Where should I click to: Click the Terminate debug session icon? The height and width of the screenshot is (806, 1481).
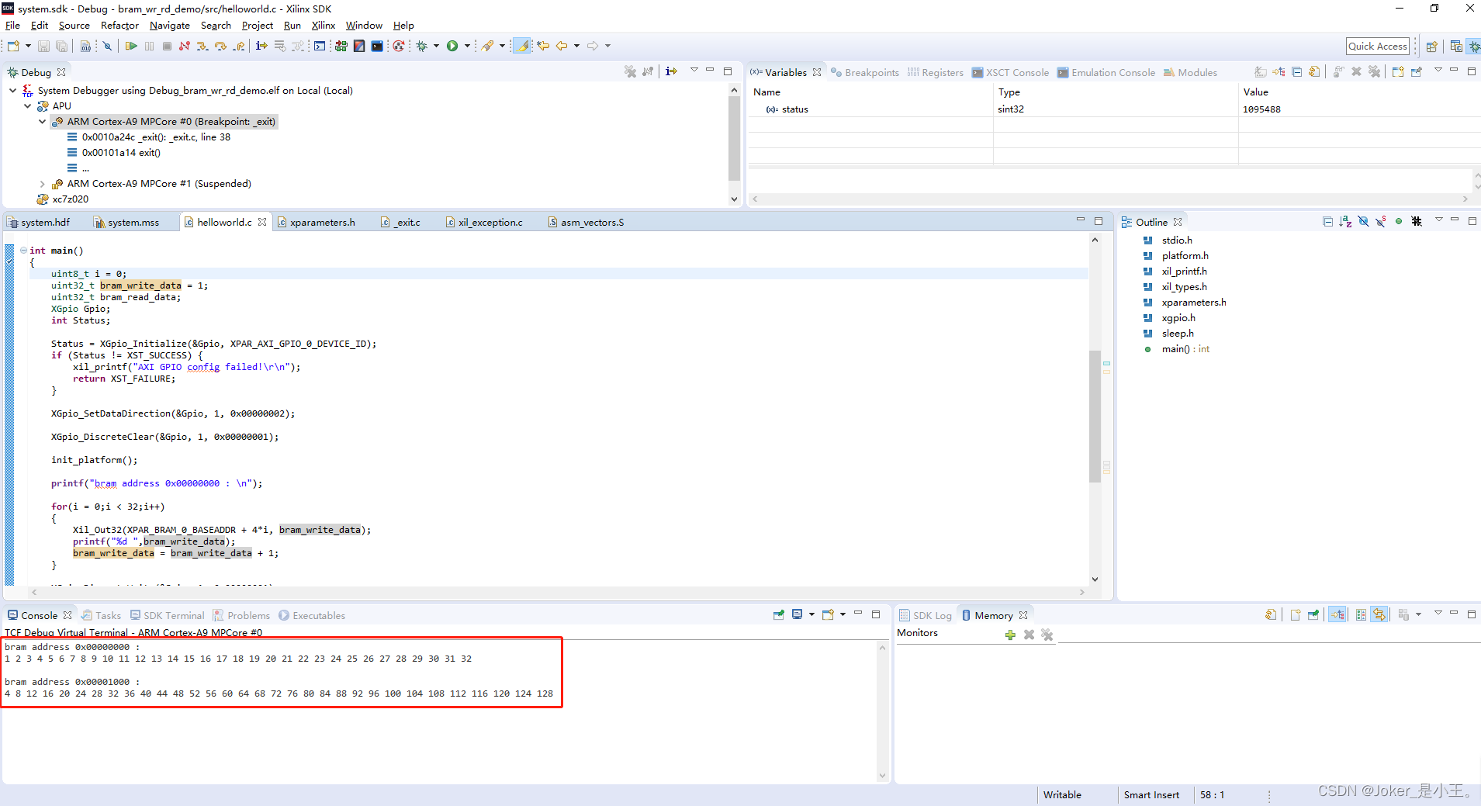coord(166,46)
